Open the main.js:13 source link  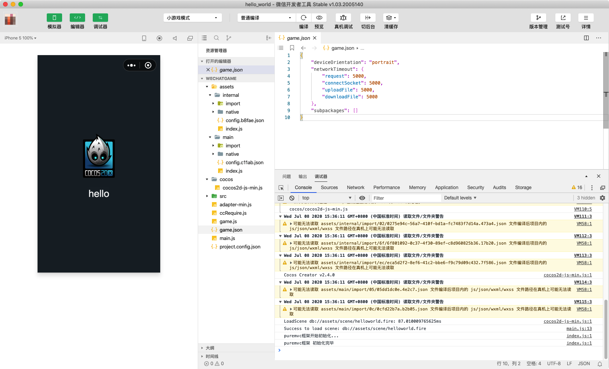579,329
